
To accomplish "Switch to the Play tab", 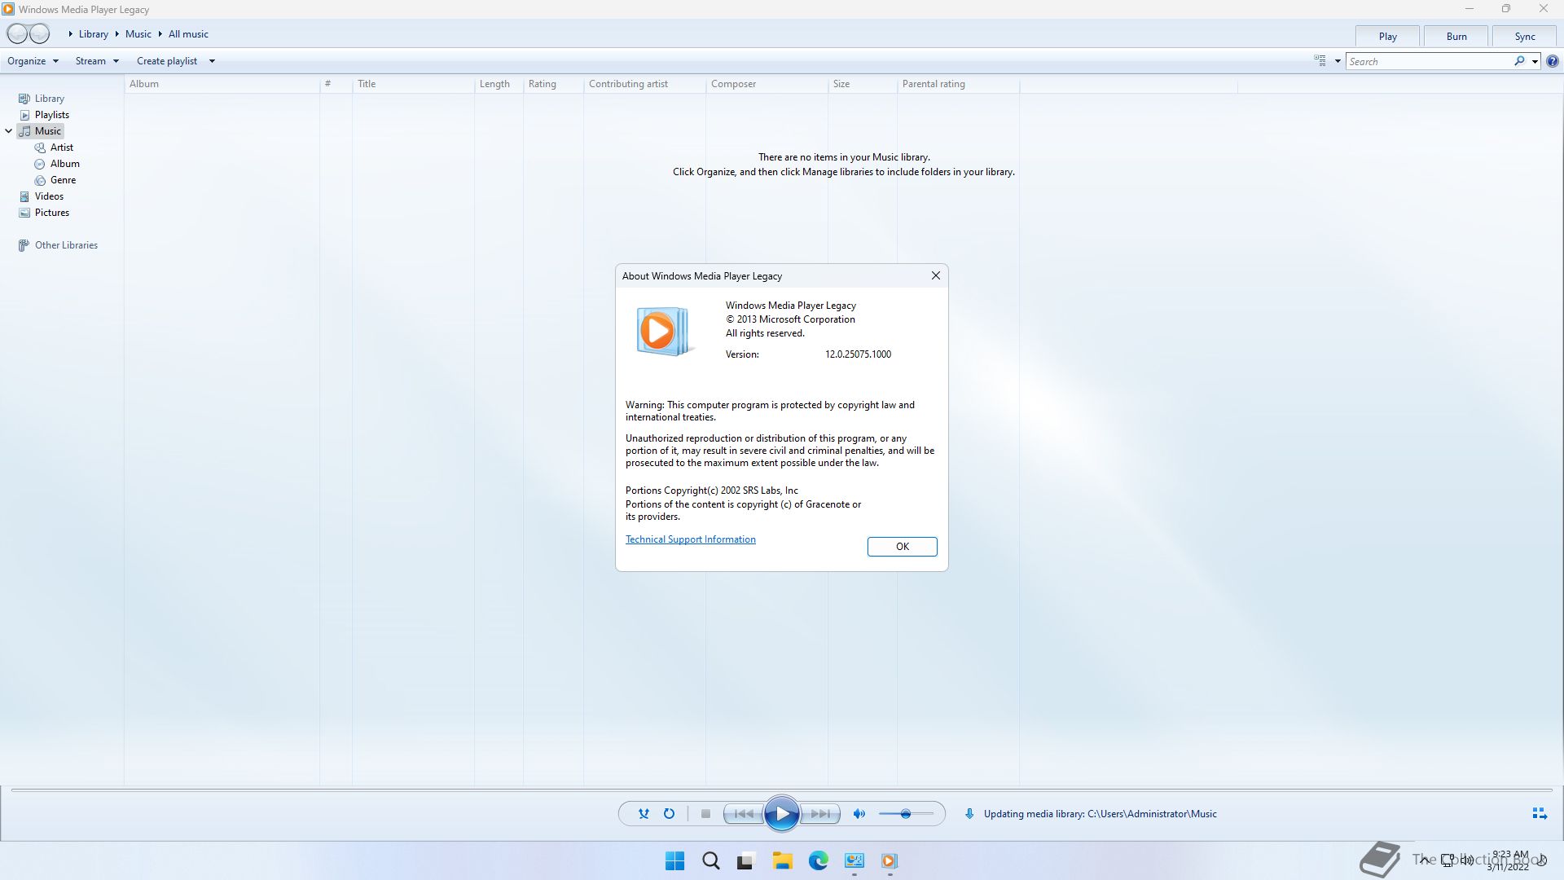I will [x=1387, y=37].
